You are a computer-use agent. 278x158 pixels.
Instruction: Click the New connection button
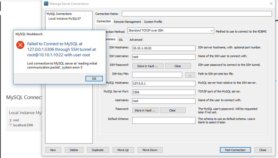point(53,150)
